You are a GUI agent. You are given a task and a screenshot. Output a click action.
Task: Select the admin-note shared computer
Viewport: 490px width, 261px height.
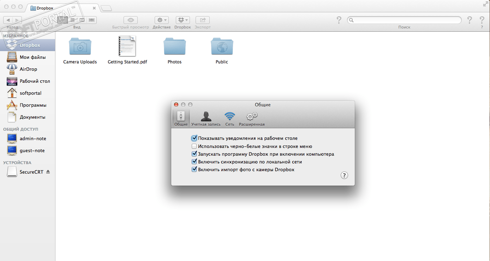coord(28,138)
